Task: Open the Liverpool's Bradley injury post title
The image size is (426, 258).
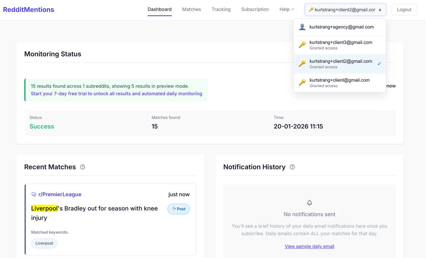Action: point(95,213)
